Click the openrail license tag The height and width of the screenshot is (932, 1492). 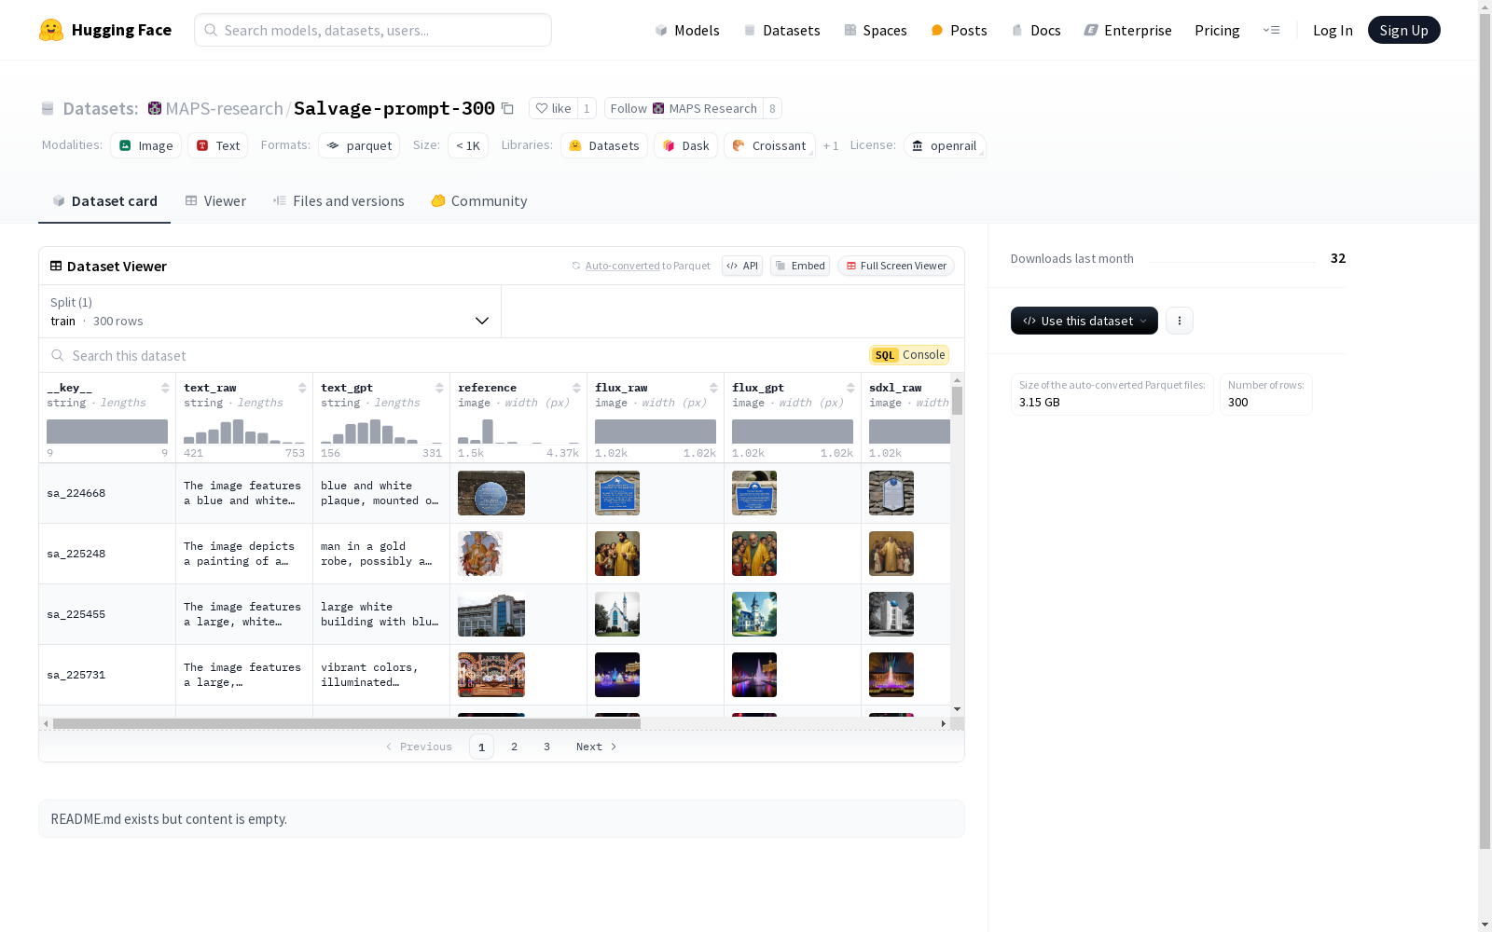pos(945,145)
